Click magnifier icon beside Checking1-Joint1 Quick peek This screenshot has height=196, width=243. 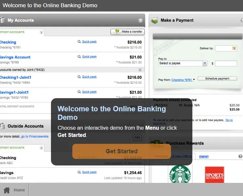point(79,77)
